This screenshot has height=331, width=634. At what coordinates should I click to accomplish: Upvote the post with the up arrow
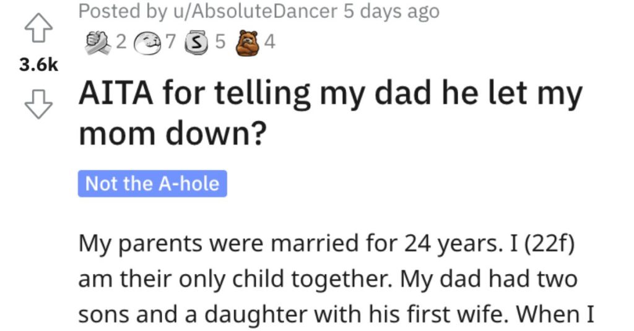(38, 27)
